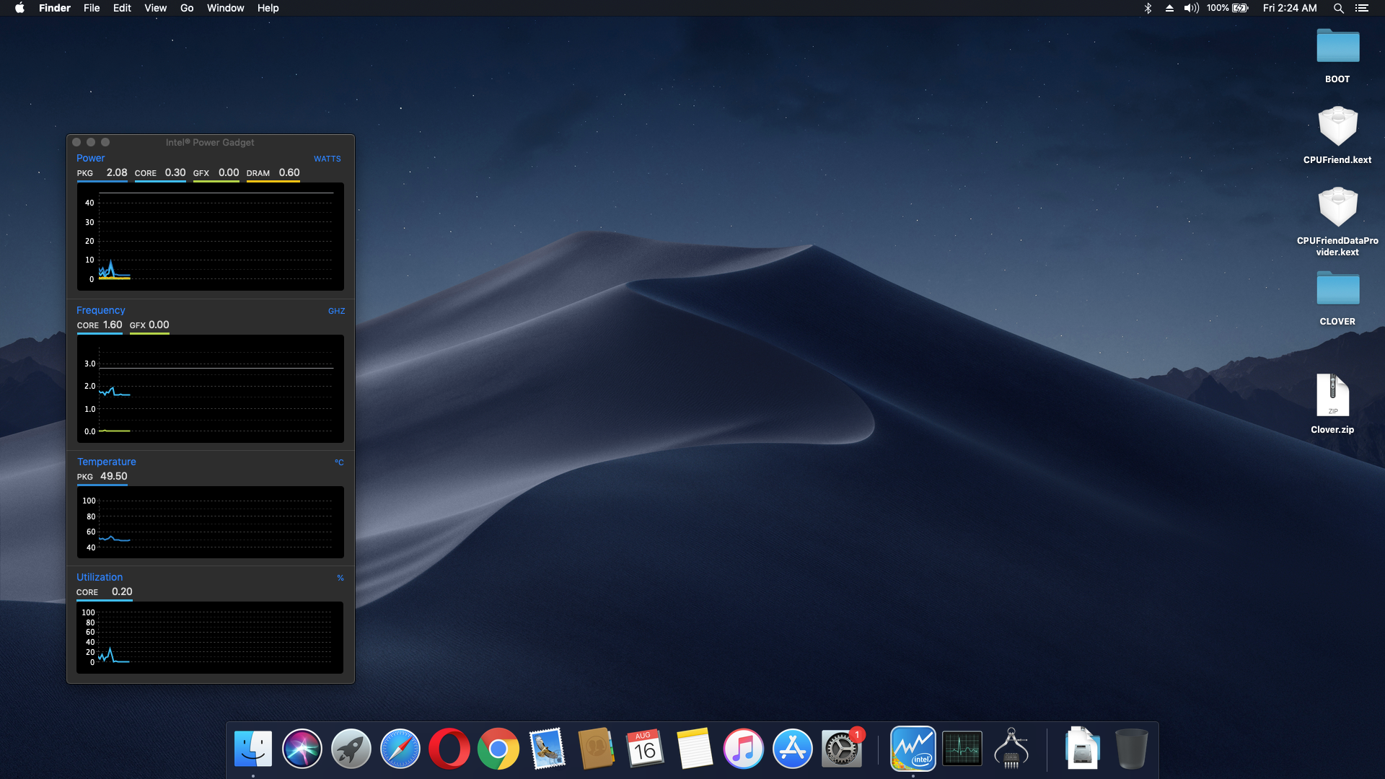Open Google Chrome from the dock

(x=498, y=749)
